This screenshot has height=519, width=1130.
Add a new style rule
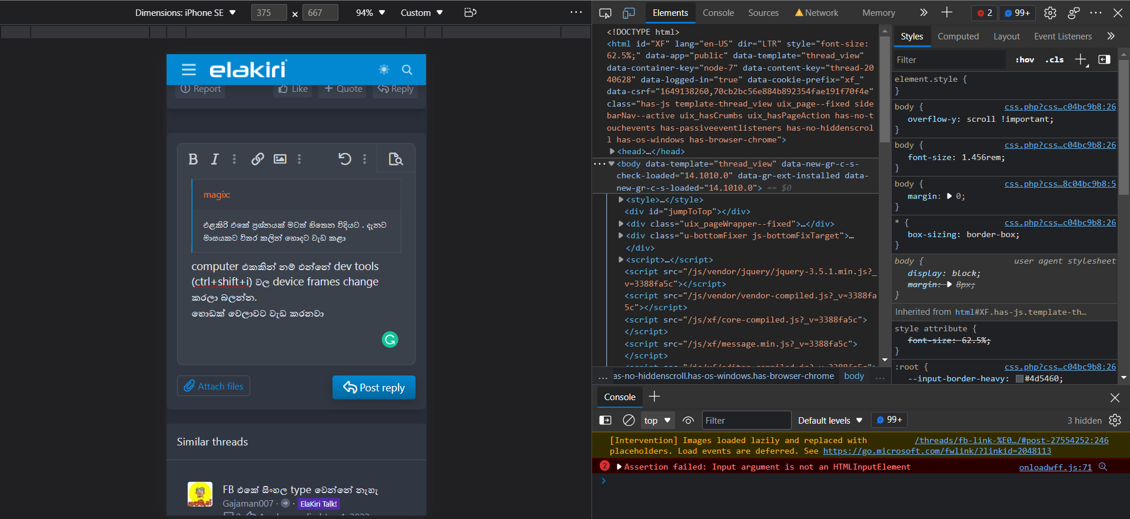[1081, 59]
